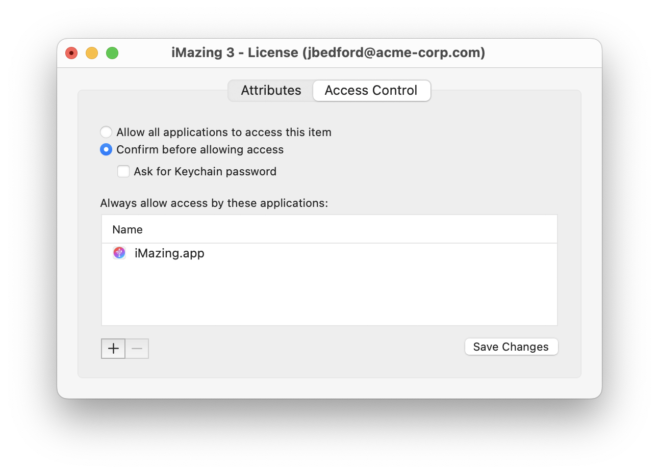
Task: Close the window with the red button
Action: click(71, 52)
